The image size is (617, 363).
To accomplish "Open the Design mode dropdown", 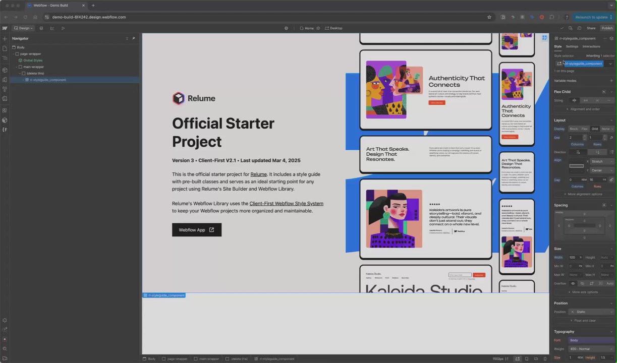I will (x=24, y=28).
